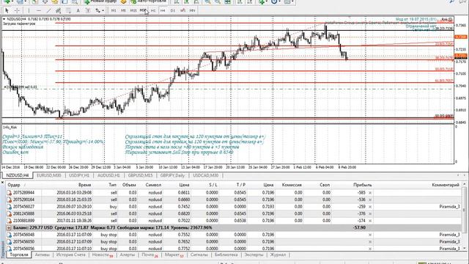Switch to the GBPUSD,M15 chart tab
This screenshot has height=264, width=469.
click(140, 175)
